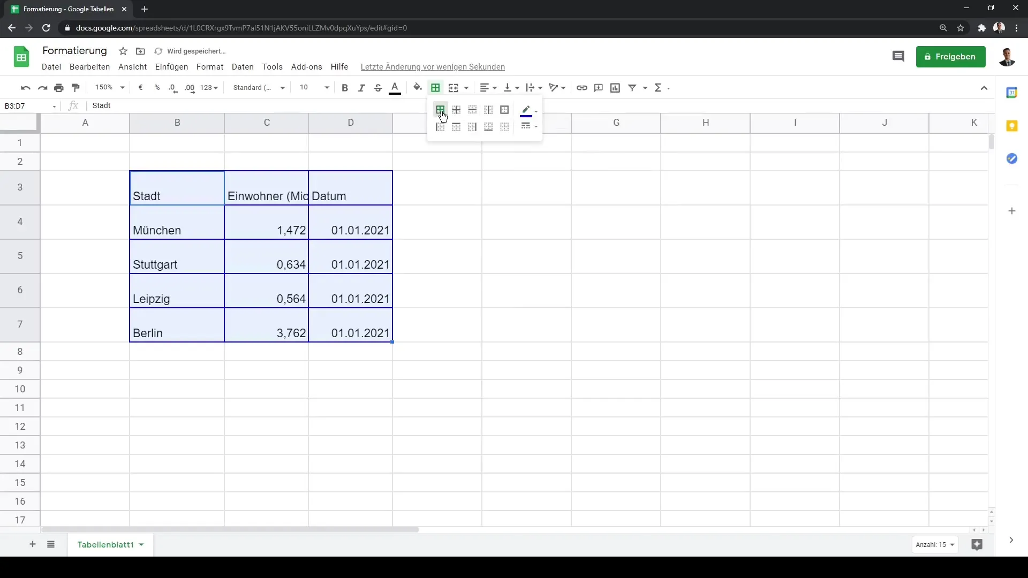Decrease decimal places
Viewport: 1028px width, 578px height.
pyautogui.click(x=173, y=88)
